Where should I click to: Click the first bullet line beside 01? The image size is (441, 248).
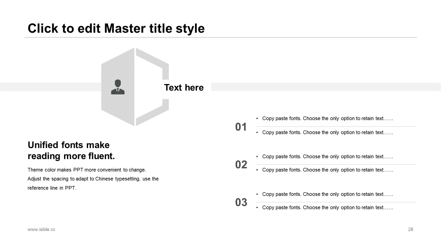coord(327,118)
